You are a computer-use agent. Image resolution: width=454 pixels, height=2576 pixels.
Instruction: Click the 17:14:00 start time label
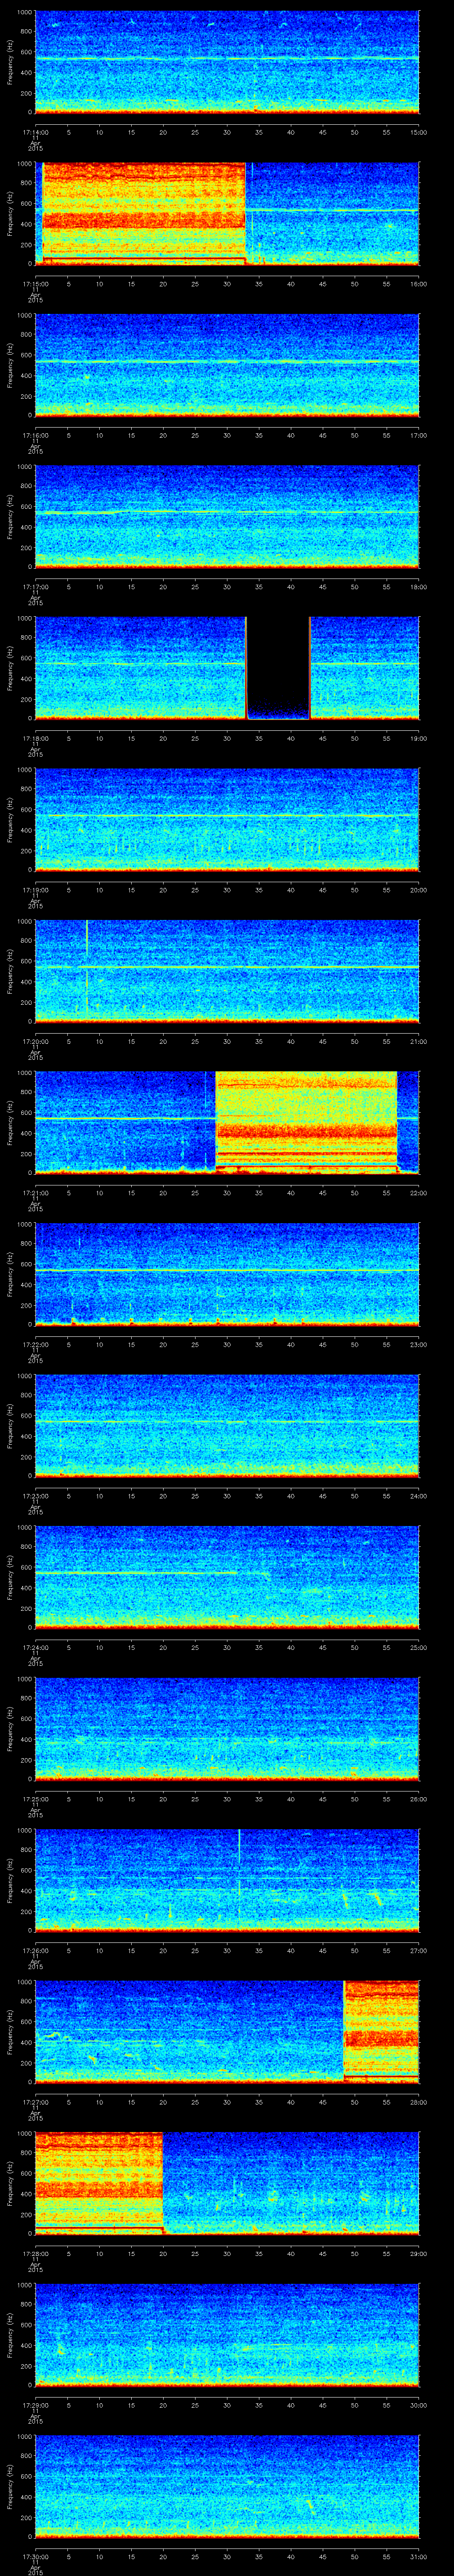35,132
